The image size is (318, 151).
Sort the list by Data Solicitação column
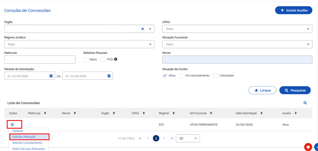point(262,113)
